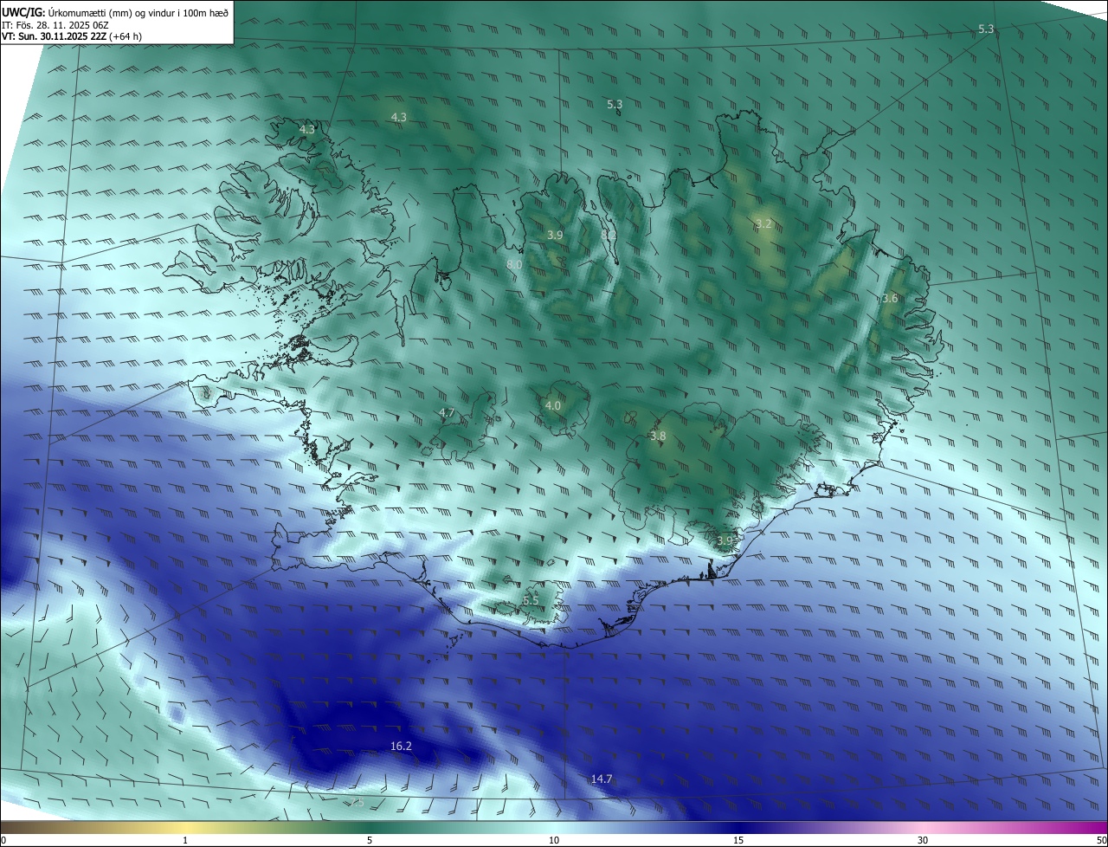Click the 4.0 value label inside the glacier outline

pos(553,405)
